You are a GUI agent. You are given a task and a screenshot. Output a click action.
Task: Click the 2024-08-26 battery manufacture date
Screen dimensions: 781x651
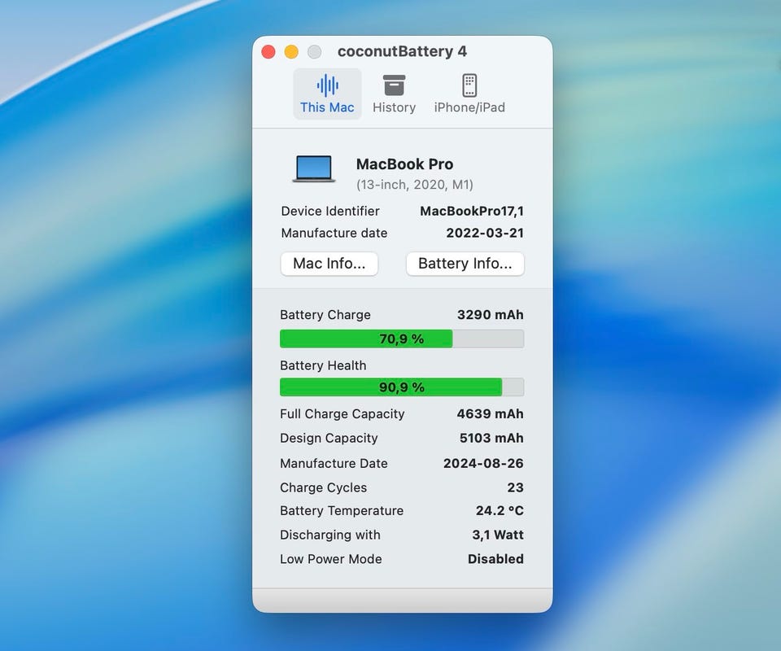(x=483, y=463)
